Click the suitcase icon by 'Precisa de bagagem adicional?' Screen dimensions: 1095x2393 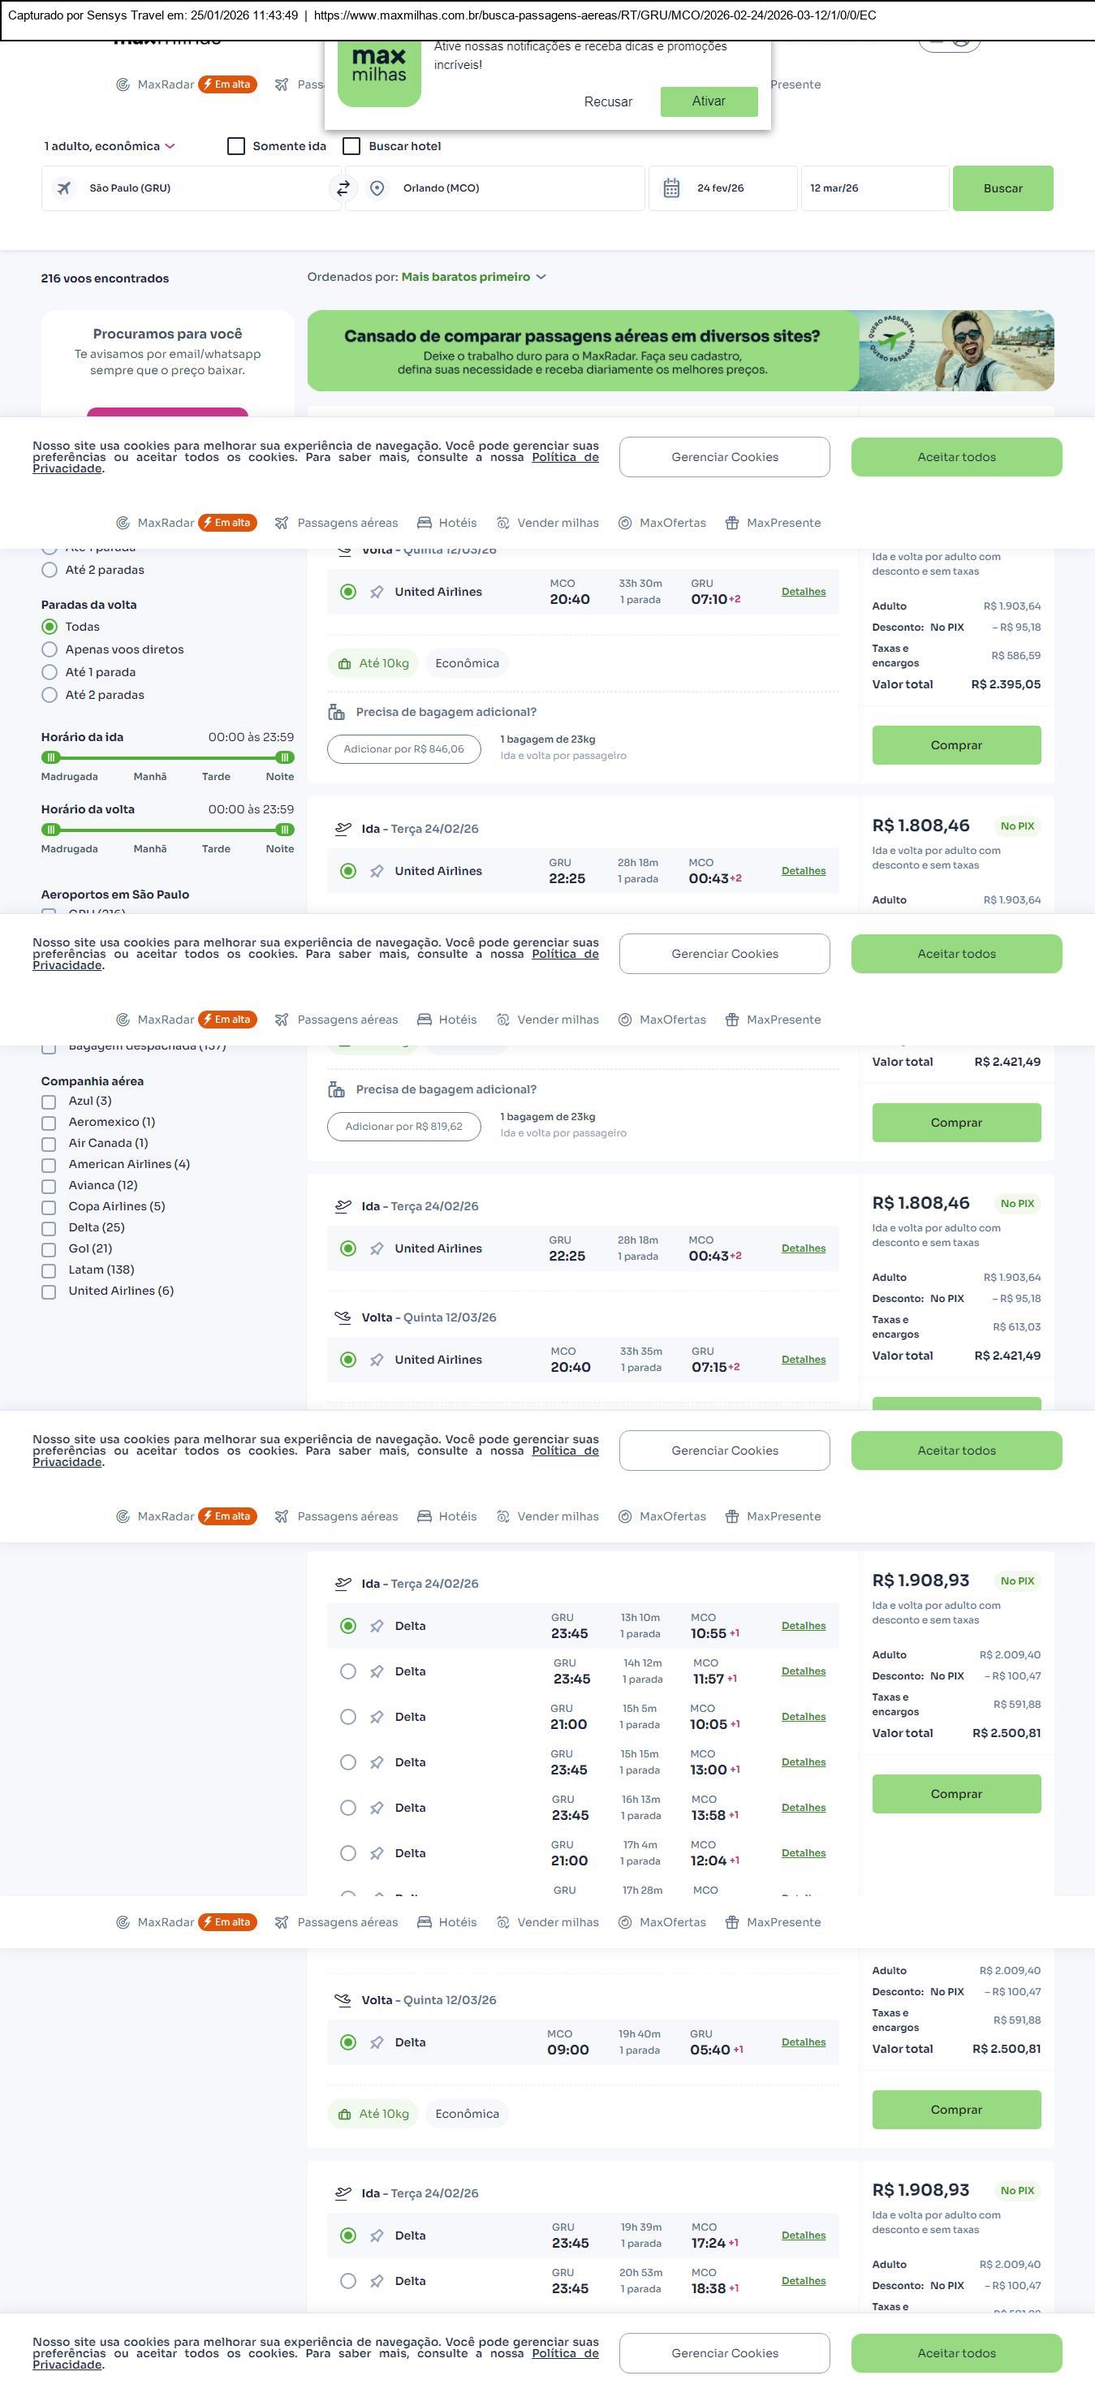(336, 713)
